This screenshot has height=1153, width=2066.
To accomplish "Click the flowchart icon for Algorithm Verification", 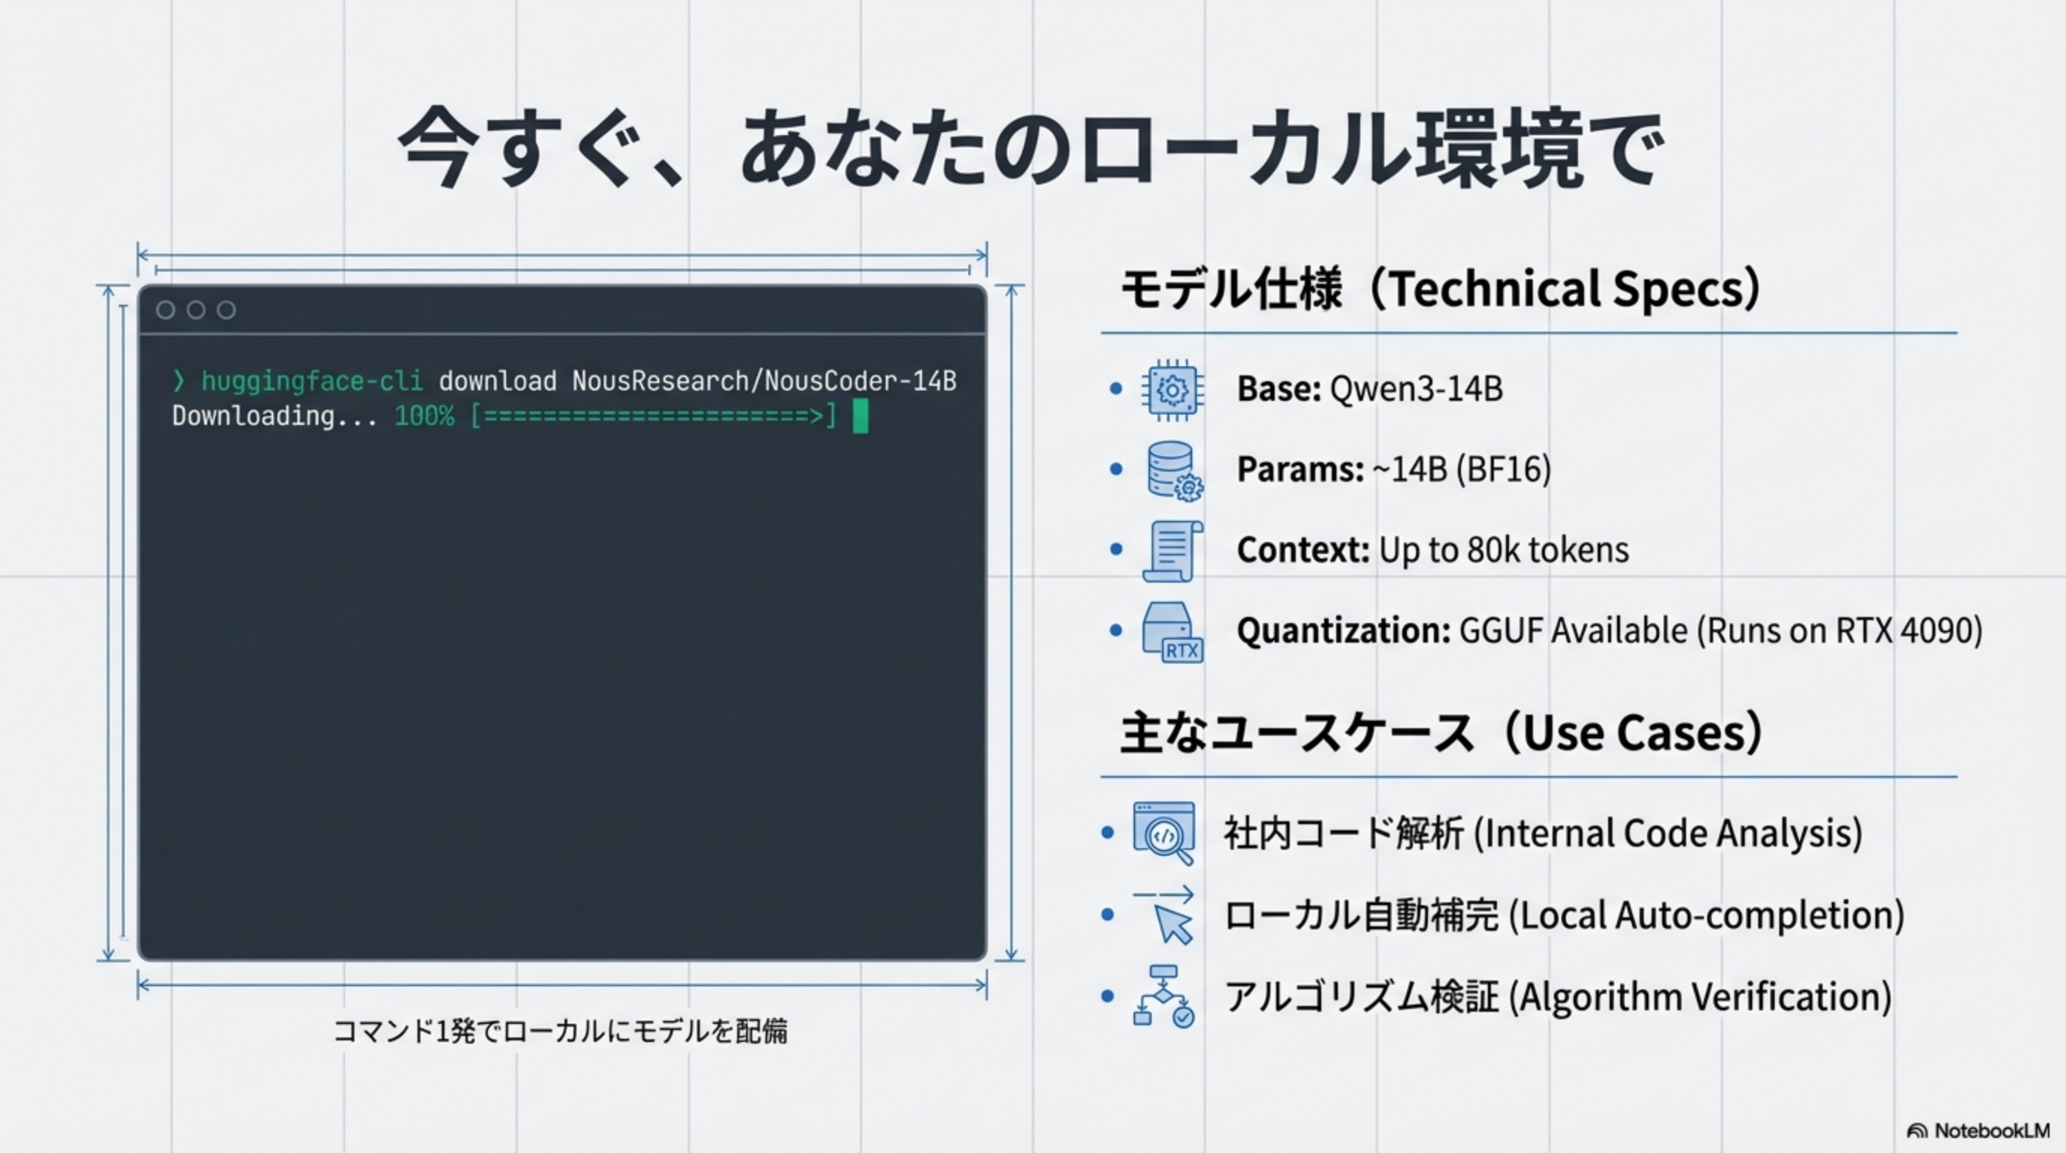I will (x=1164, y=997).
